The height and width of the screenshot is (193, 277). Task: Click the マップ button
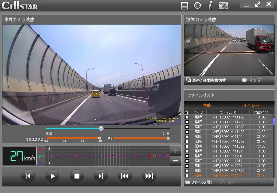251,80
